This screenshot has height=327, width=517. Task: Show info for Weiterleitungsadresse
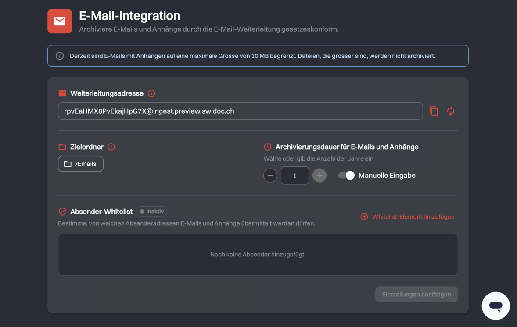[151, 93]
